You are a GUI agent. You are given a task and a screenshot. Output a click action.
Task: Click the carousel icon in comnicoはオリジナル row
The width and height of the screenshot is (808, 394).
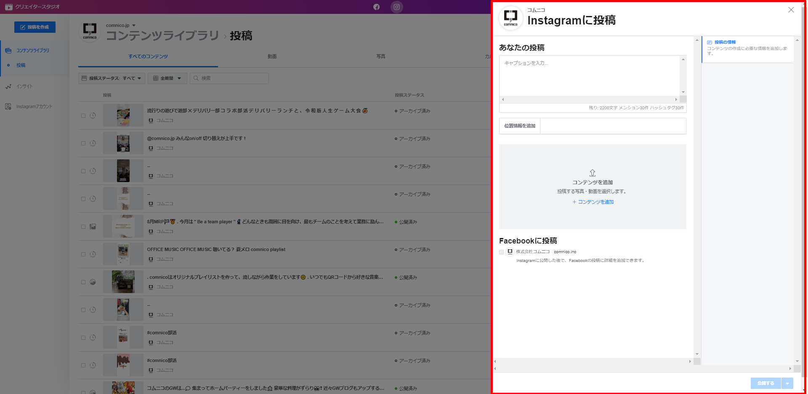pos(93,282)
